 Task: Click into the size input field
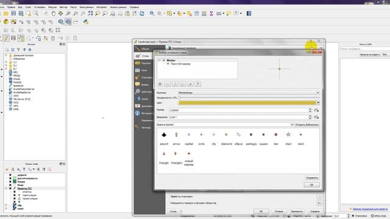point(239,110)
